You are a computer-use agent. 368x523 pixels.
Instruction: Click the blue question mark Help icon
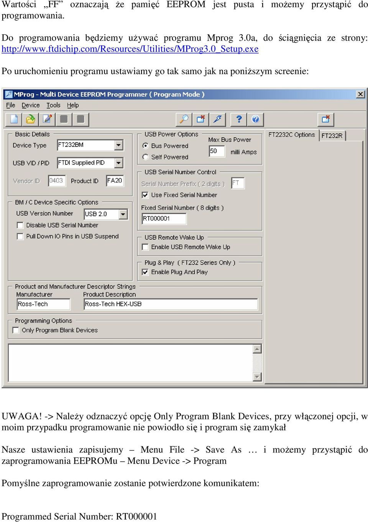tap(239, 119)
